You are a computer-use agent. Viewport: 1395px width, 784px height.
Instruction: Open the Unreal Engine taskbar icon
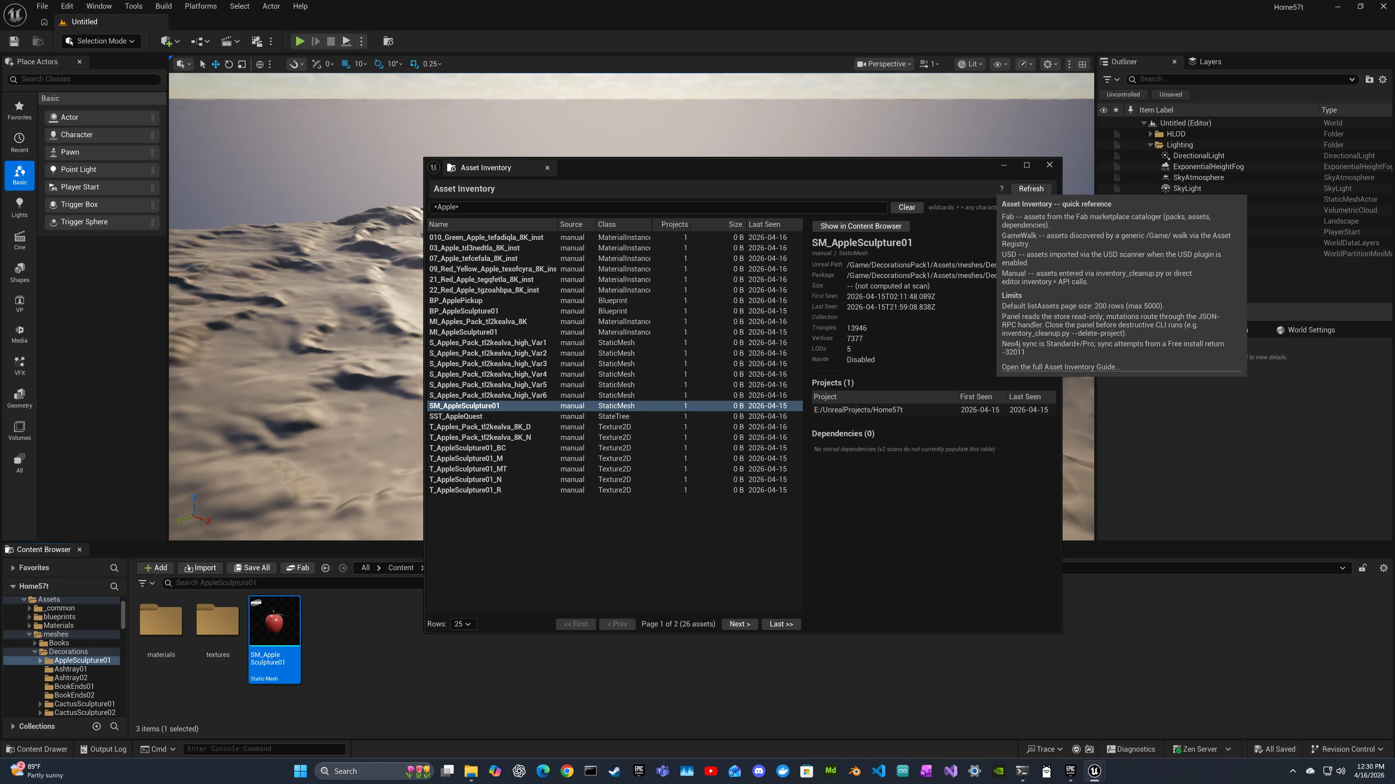pos(1095,771)
